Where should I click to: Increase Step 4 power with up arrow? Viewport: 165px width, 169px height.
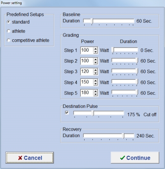point(95,81)
